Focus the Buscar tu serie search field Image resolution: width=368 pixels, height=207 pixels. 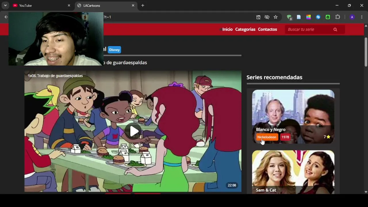coord(309,29)
